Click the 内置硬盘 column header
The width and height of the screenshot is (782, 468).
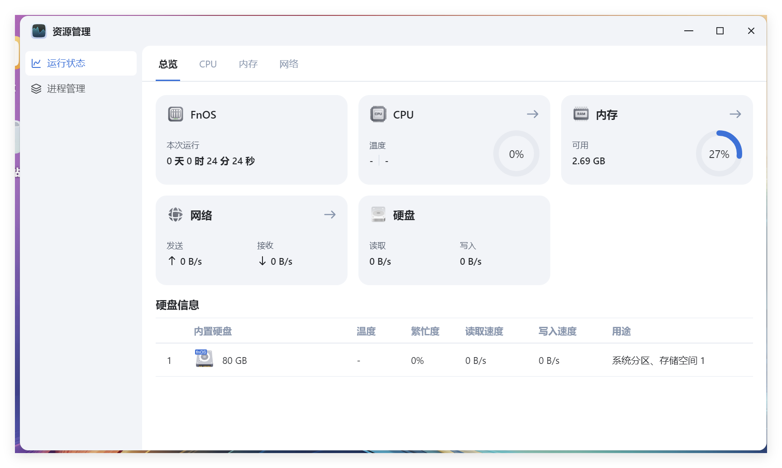pos(213,331)
